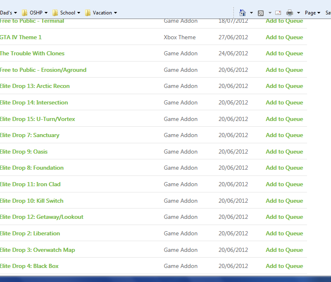This screenshot has width=331, height=282.
Task: Click the OSHP folder icon
Action: click(24, 13)
